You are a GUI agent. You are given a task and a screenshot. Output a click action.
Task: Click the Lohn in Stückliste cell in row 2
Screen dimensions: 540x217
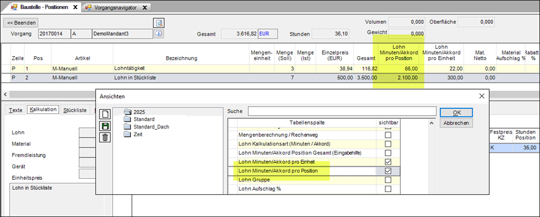pos(181,77)
